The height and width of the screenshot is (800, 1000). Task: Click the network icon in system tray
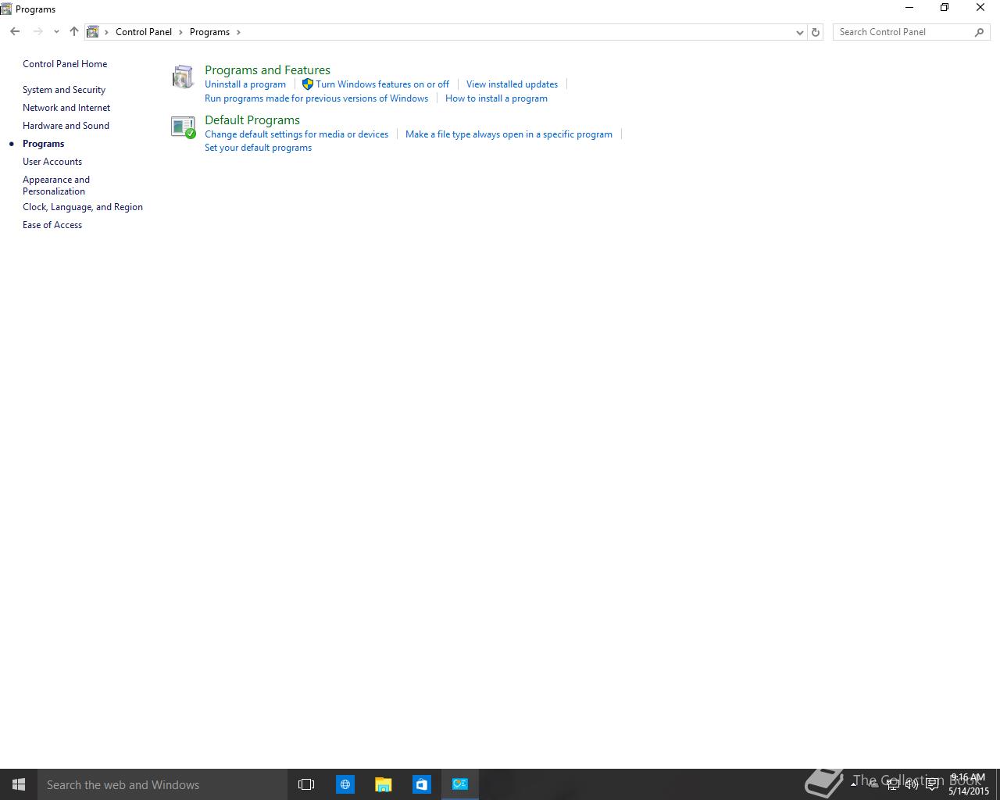coord(892,784)
